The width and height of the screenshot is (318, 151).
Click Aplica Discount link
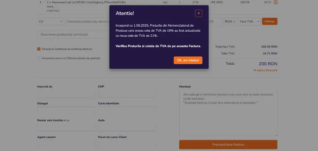[x=265, y=70]
